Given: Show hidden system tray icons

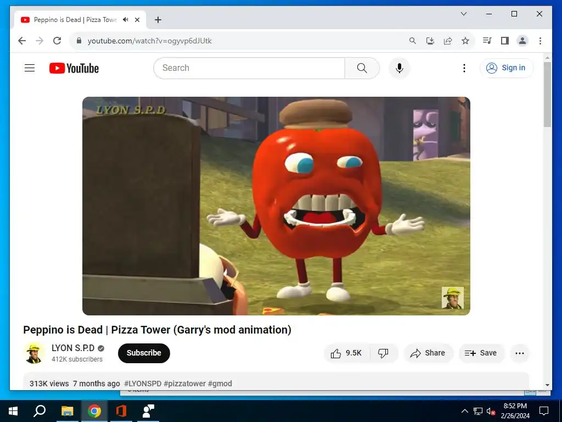Looking at the screenshot, I should [464, 411].
